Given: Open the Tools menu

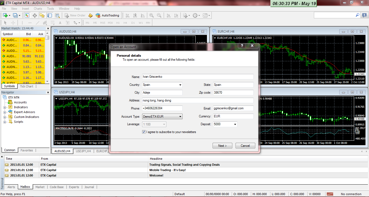Looking at the screenshot, I should click(51, 9).
